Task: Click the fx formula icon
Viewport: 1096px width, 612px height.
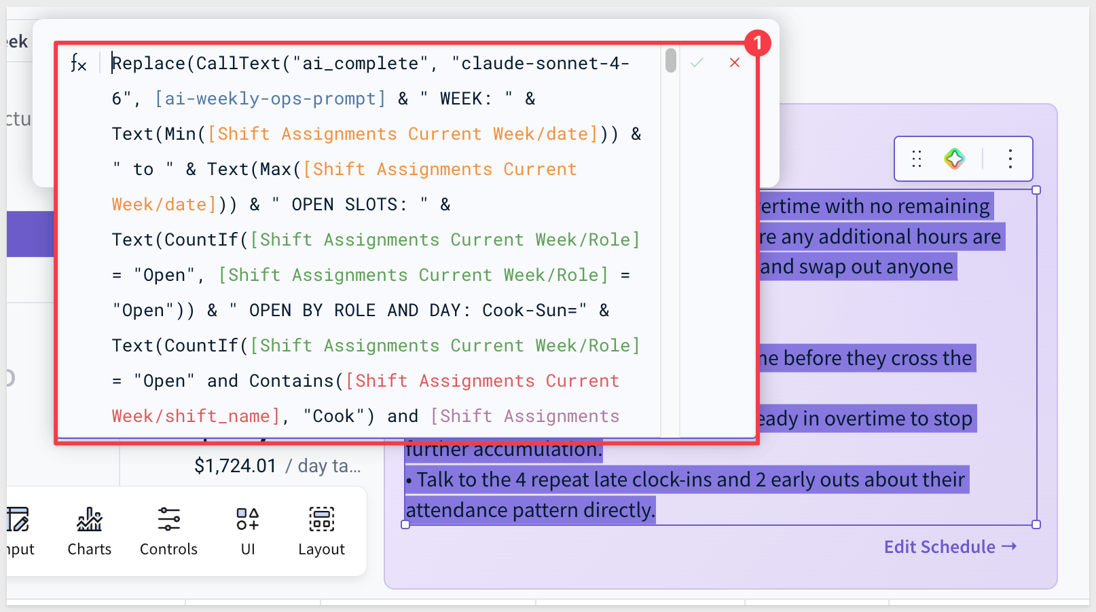Action: (79, 64)
